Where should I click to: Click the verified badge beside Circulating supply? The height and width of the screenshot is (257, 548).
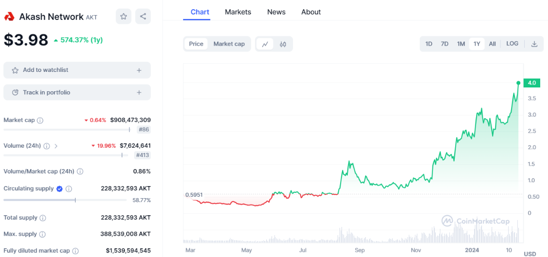[x=59, y=189]
